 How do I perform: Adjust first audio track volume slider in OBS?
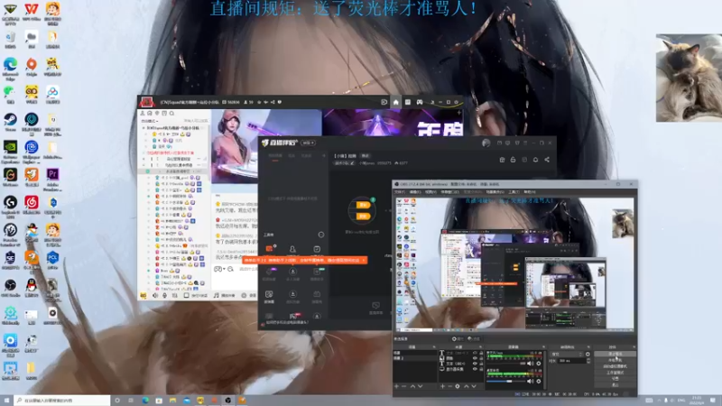pyautogui.click(x=505, y=364)
